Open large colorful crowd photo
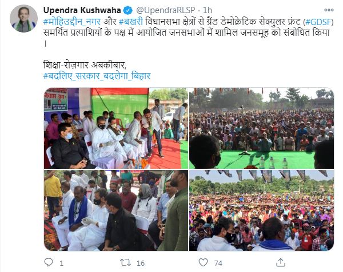 [261, 210]
